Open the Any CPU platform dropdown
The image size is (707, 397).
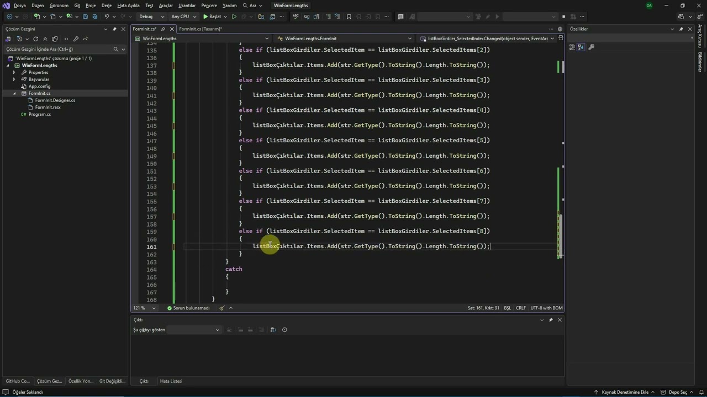pyautogui.click(x=183, y=17)
